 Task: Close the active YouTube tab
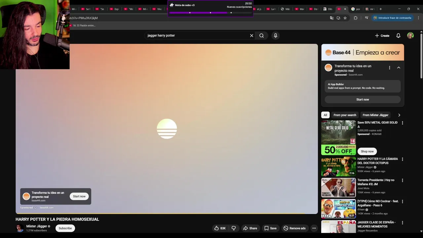pos(345,9)
